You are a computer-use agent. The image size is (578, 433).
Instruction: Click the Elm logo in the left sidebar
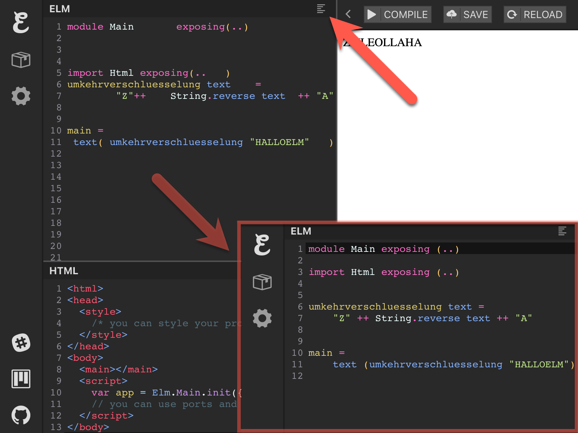[21, 22]
